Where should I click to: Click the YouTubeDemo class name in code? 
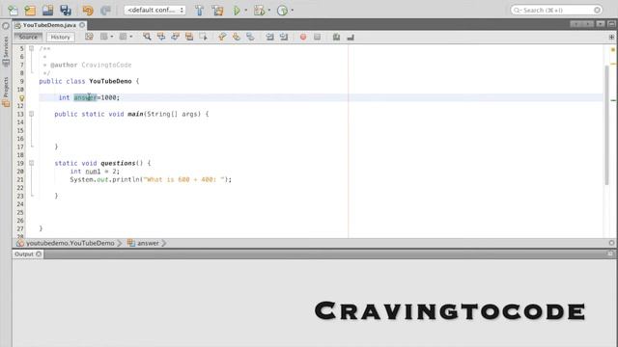[x=110, y=81]
